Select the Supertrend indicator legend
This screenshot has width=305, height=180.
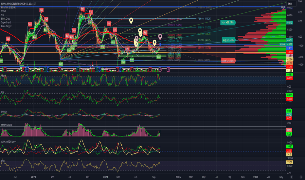6,22
